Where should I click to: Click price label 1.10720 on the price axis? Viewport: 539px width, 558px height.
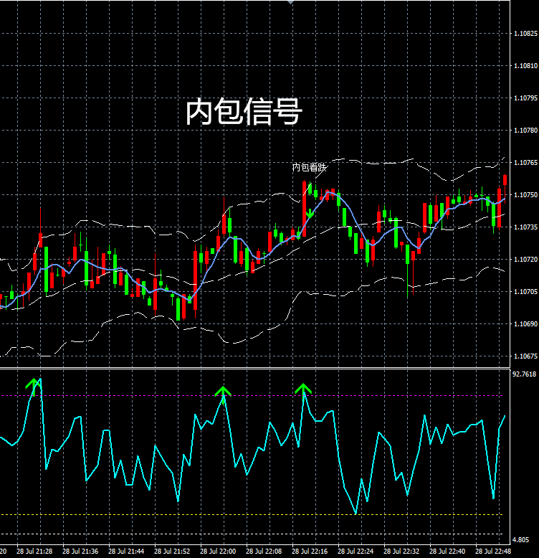tap(526, 260)
